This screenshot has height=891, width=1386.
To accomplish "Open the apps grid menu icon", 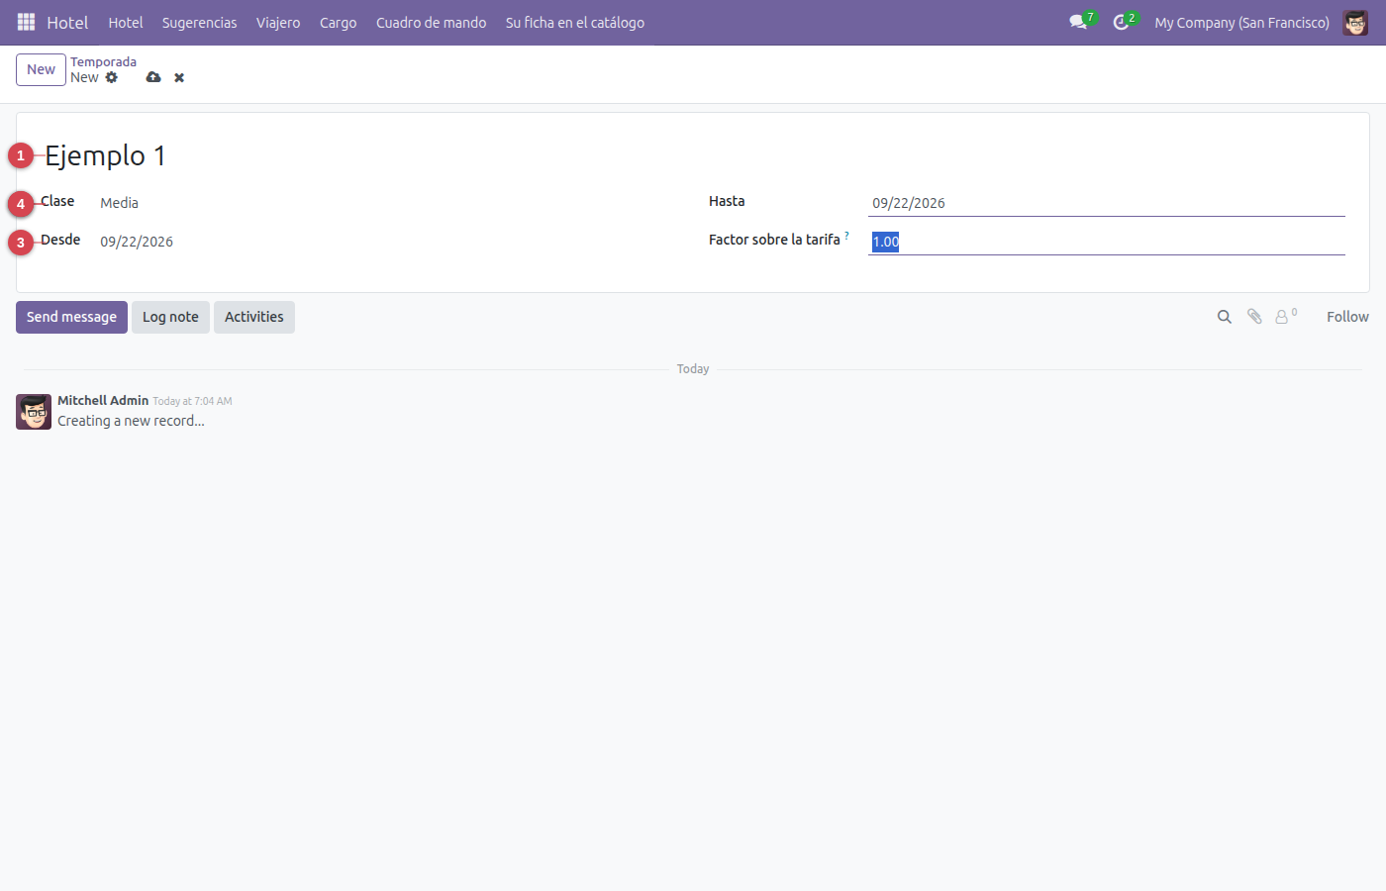I will tap(27, 22).
